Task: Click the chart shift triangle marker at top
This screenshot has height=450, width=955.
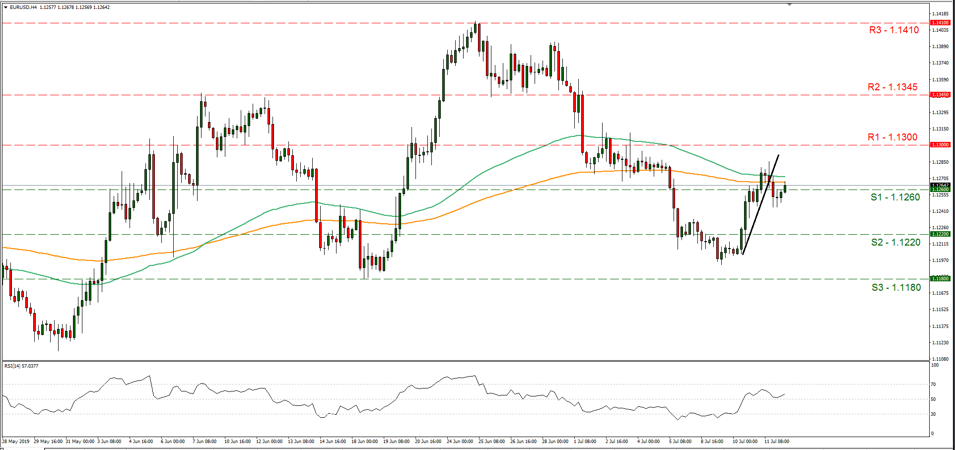Action: point(789,4)
